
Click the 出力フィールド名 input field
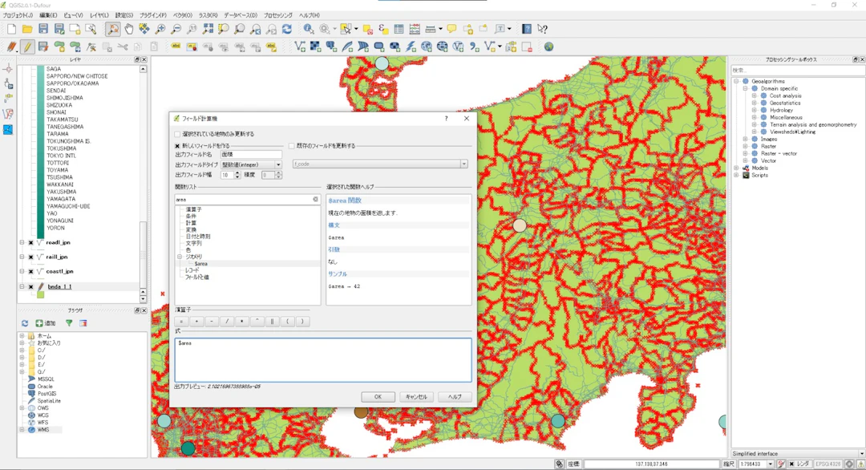pos(251,155)
